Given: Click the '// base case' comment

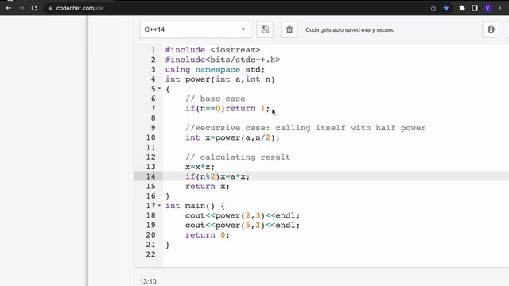Looking at the screenshot, I should coord(216,99).
